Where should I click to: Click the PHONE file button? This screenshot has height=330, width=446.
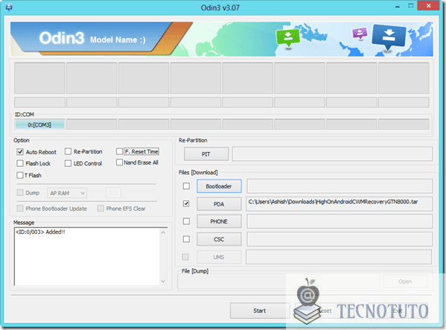[219, 221]
